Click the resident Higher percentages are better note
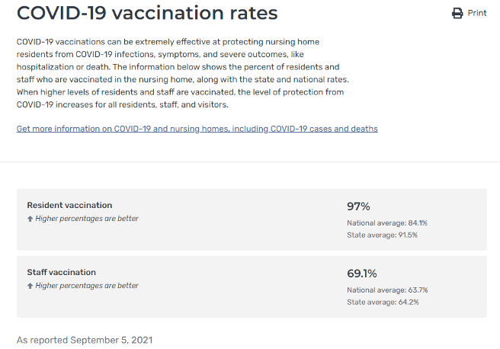Screen dimensions: 500x349 coord(87,219)
